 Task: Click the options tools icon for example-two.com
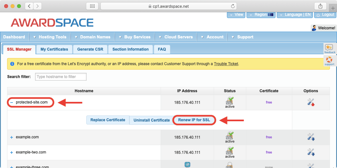point(311,152)
